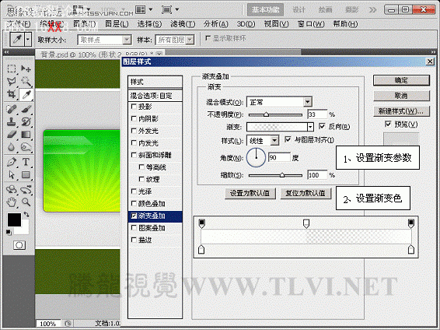The image size is (440, 330).
Task: Select the Blur tool
Action: (12, 147)
